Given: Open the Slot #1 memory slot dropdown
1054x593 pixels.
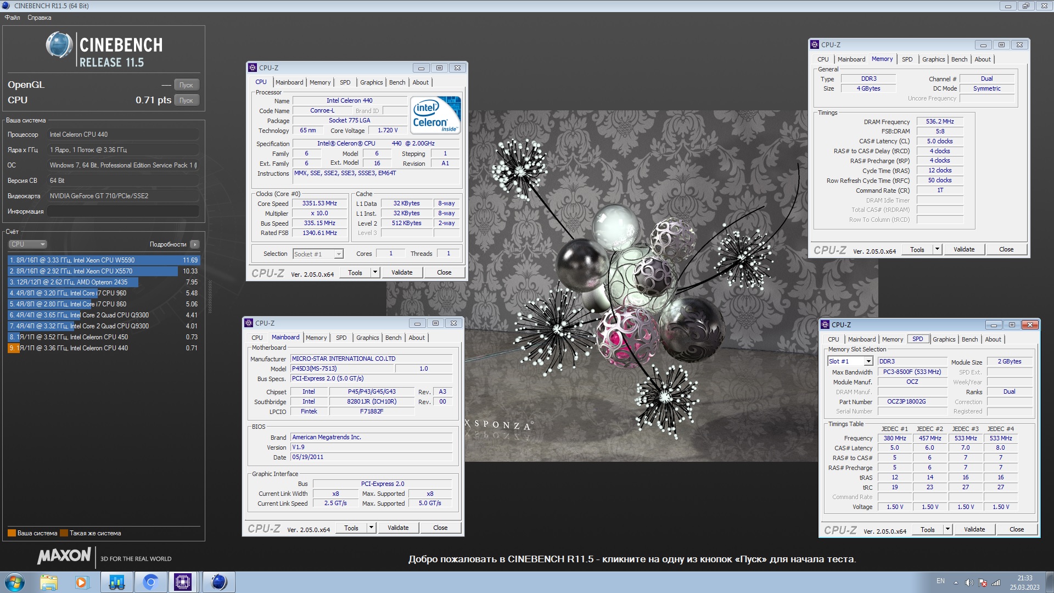Looking at the screenshot, I should pyautogui.click(x=868, y=361).
